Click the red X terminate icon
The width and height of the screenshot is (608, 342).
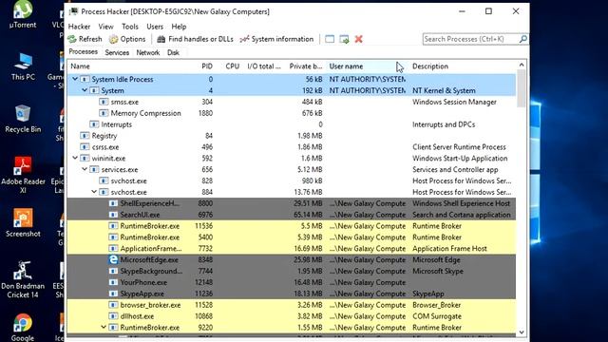click(359, 39)
